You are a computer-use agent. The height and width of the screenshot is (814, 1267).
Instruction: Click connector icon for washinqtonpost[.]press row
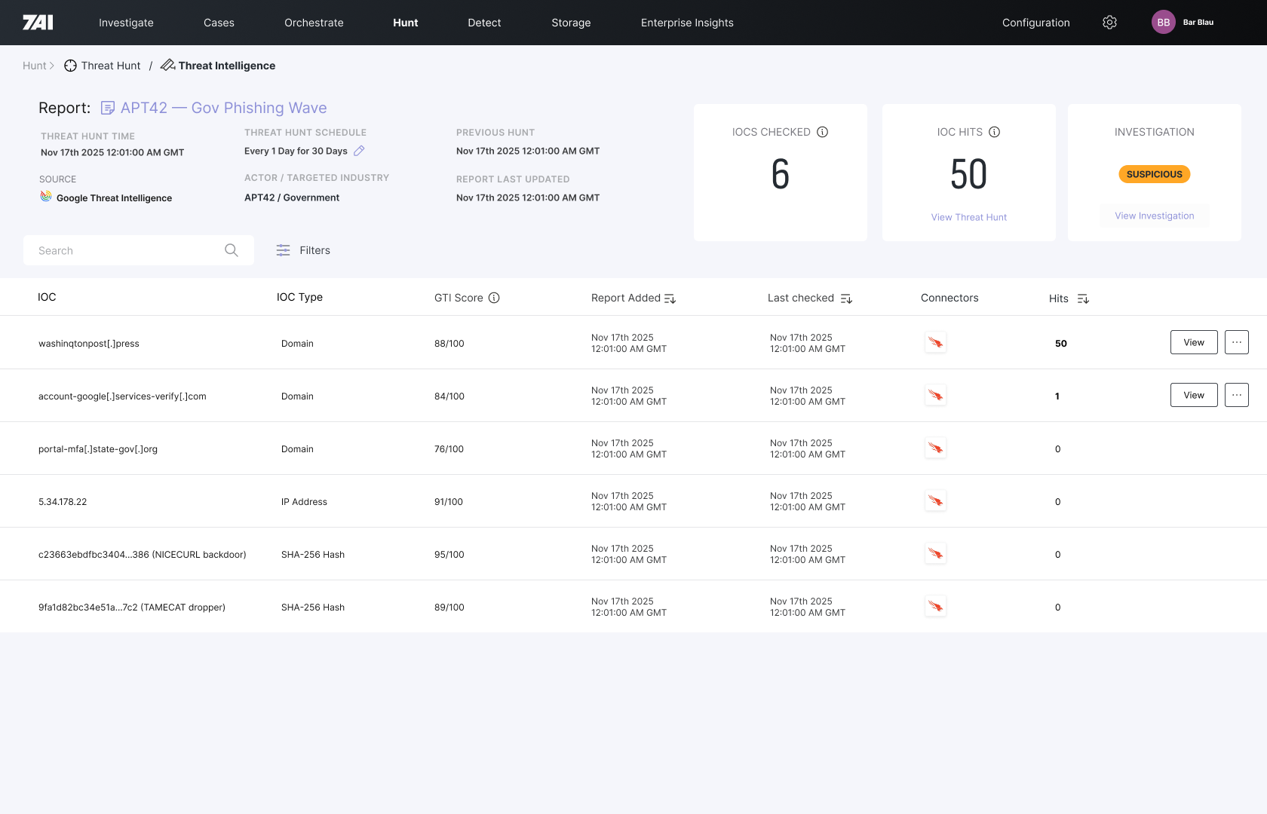(936, 343)
